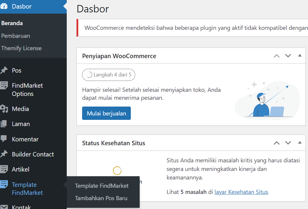Click the Langkah 4 dari 5 pill
308x209 pixels.
pos(109,75)
